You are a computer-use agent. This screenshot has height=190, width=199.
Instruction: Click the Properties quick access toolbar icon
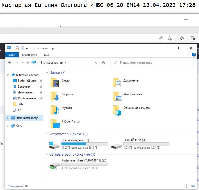click(17, 48)
